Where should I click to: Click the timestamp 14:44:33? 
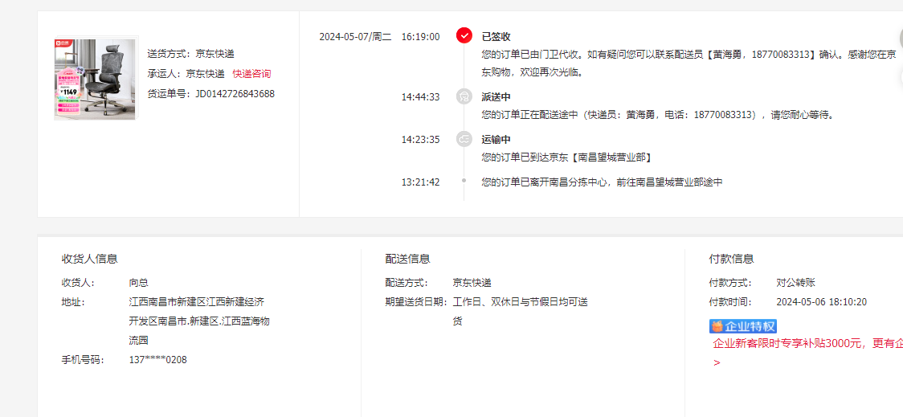click(x=420, y=96)
